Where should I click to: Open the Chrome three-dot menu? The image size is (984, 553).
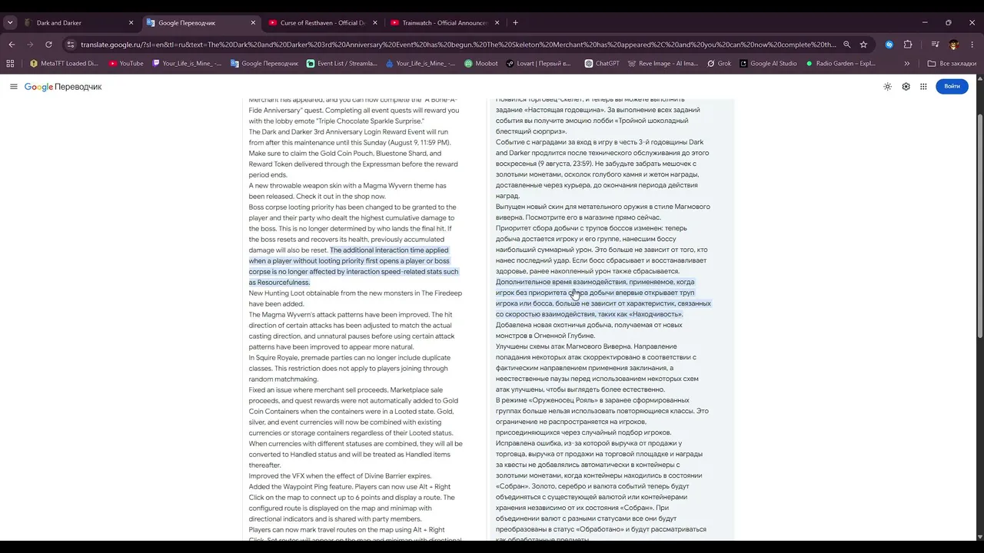[x=972, y=45]
